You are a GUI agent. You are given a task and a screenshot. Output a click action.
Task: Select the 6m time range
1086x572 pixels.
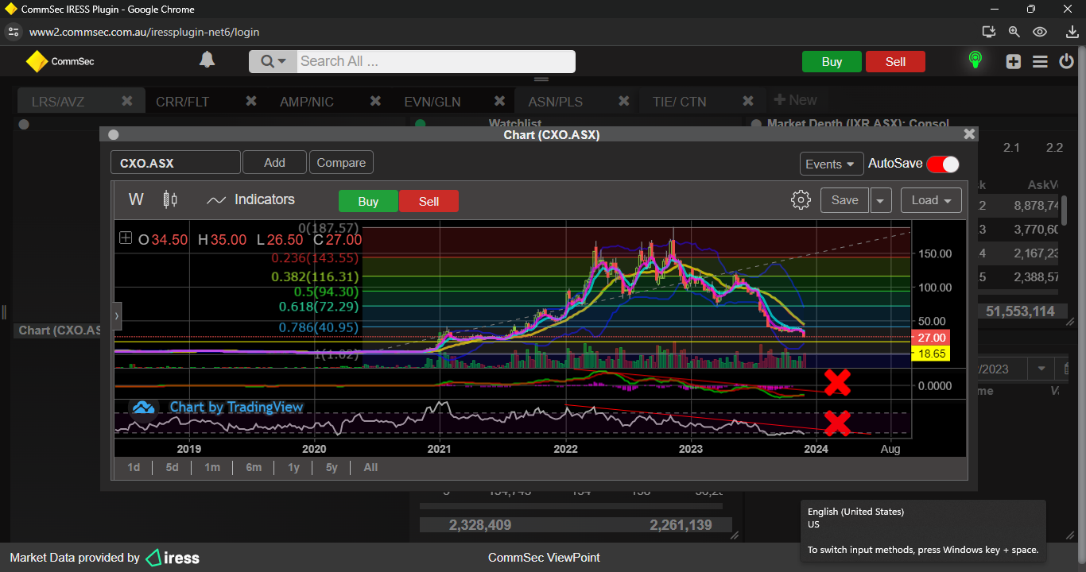[254, 467]
